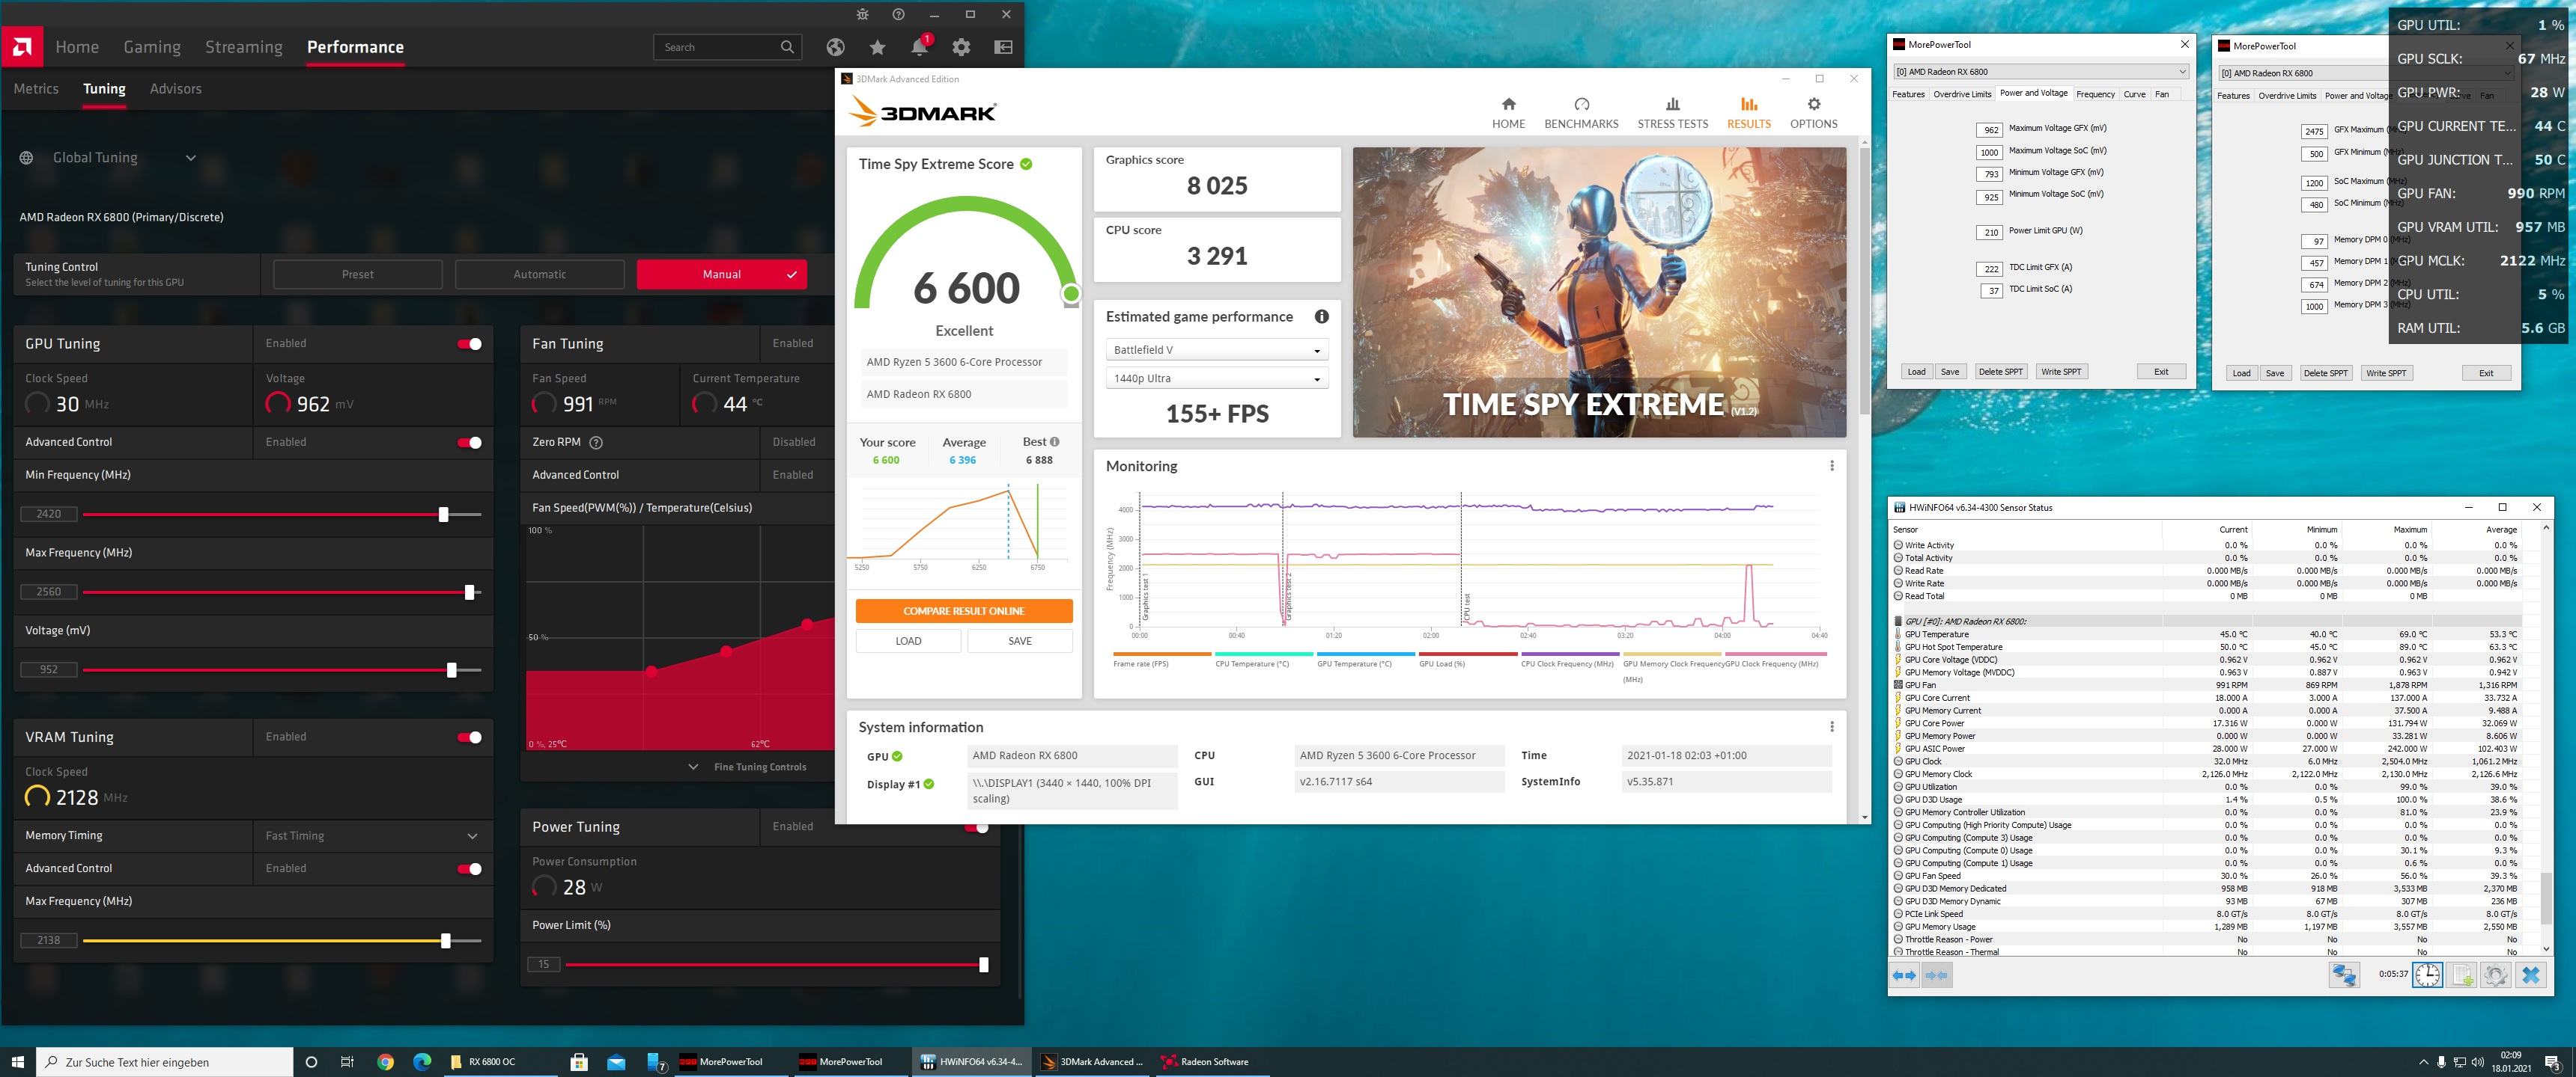The image size is (2576, 1077).
Task: Click HWiNFO logging file icon
Action: pos(2462,975)
